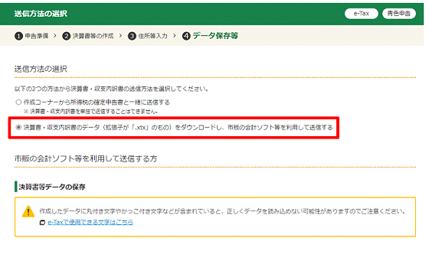Image resolution: width=429 pixels, height=280 pixels.
Task: Select 作成コーナーから一緒に送信する radio option
Action: coord(18,103)
